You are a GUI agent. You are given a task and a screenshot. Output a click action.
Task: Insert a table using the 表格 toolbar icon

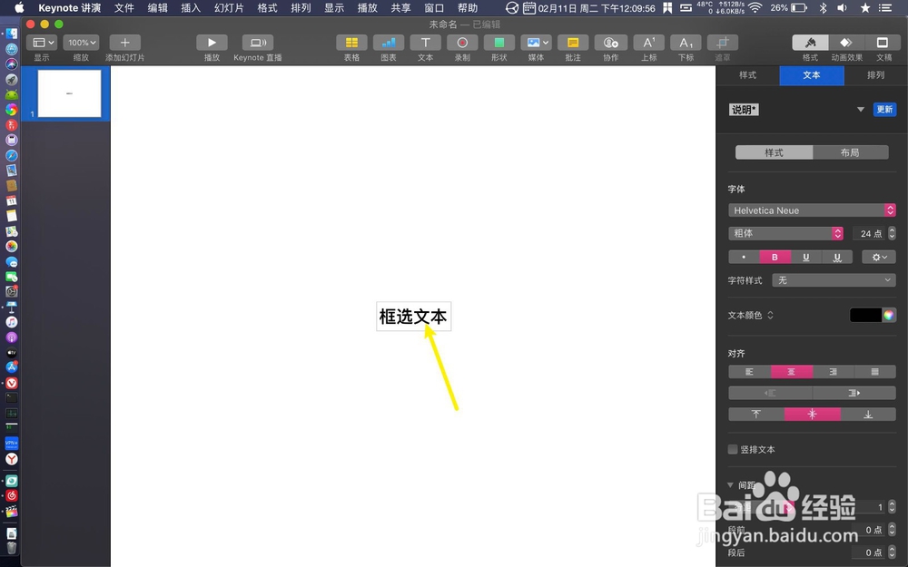point(351,43)
